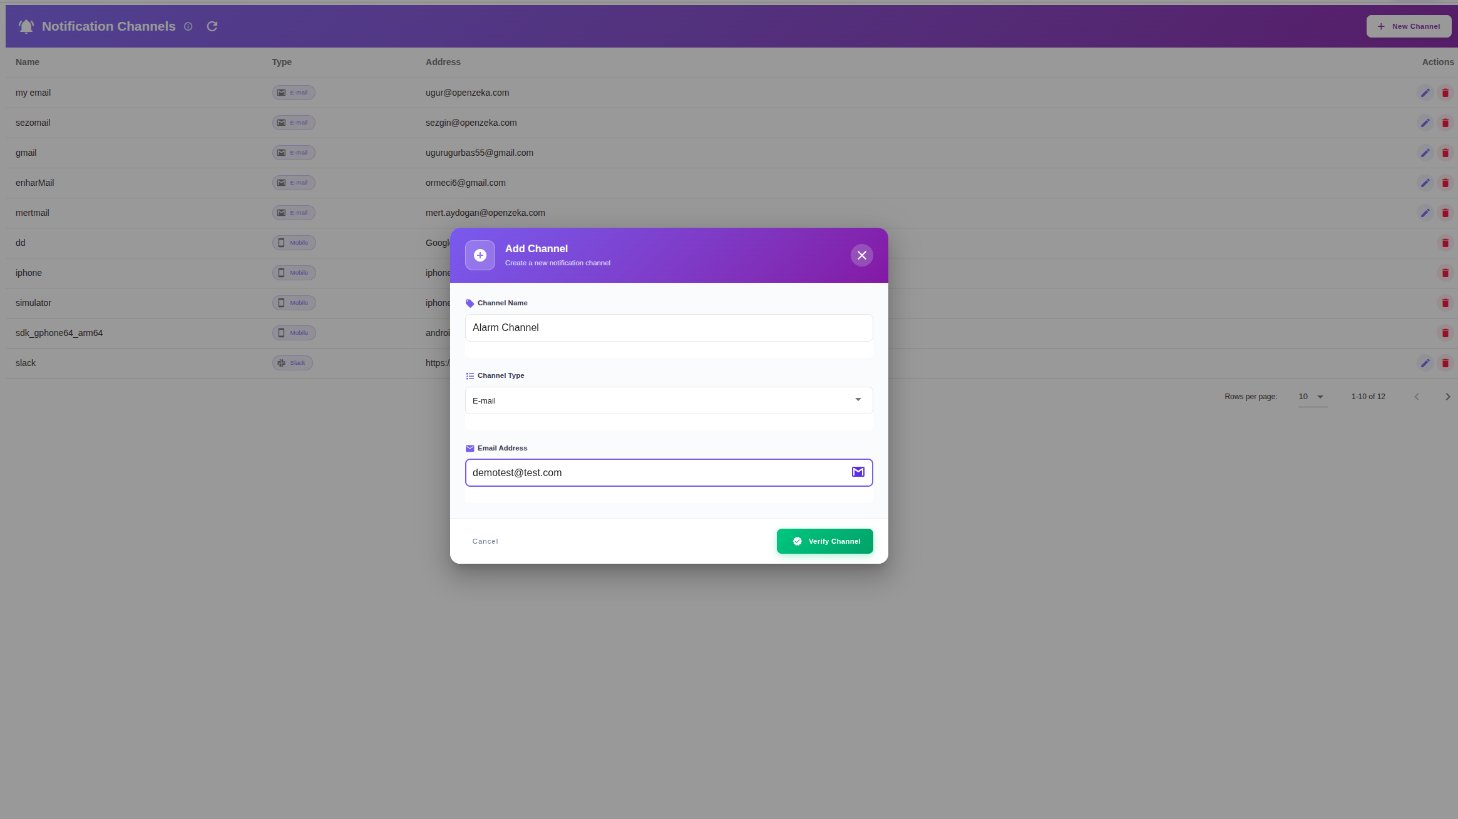Click the E-mail type badge on the gmail row
1458x819 pixels.
pos(293,152)
